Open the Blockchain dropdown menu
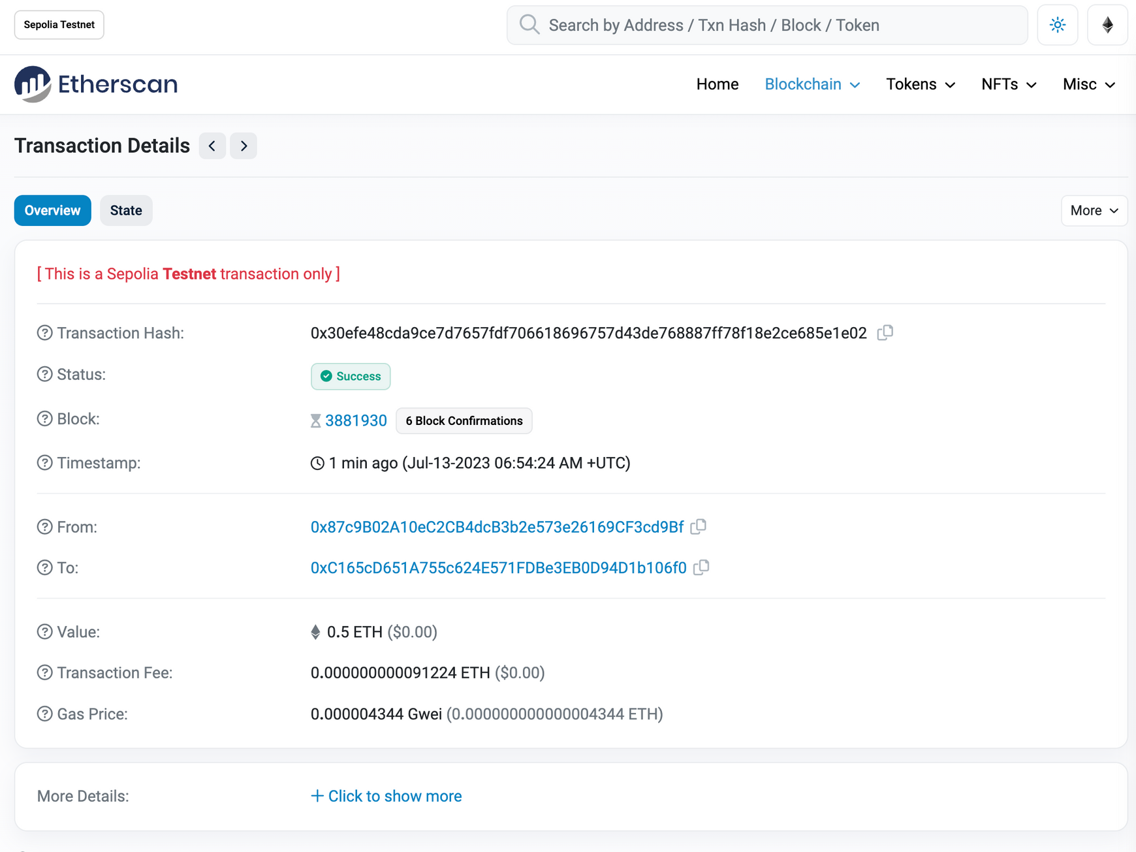This screenshot has height=852, width=1136. click(812, 84)
